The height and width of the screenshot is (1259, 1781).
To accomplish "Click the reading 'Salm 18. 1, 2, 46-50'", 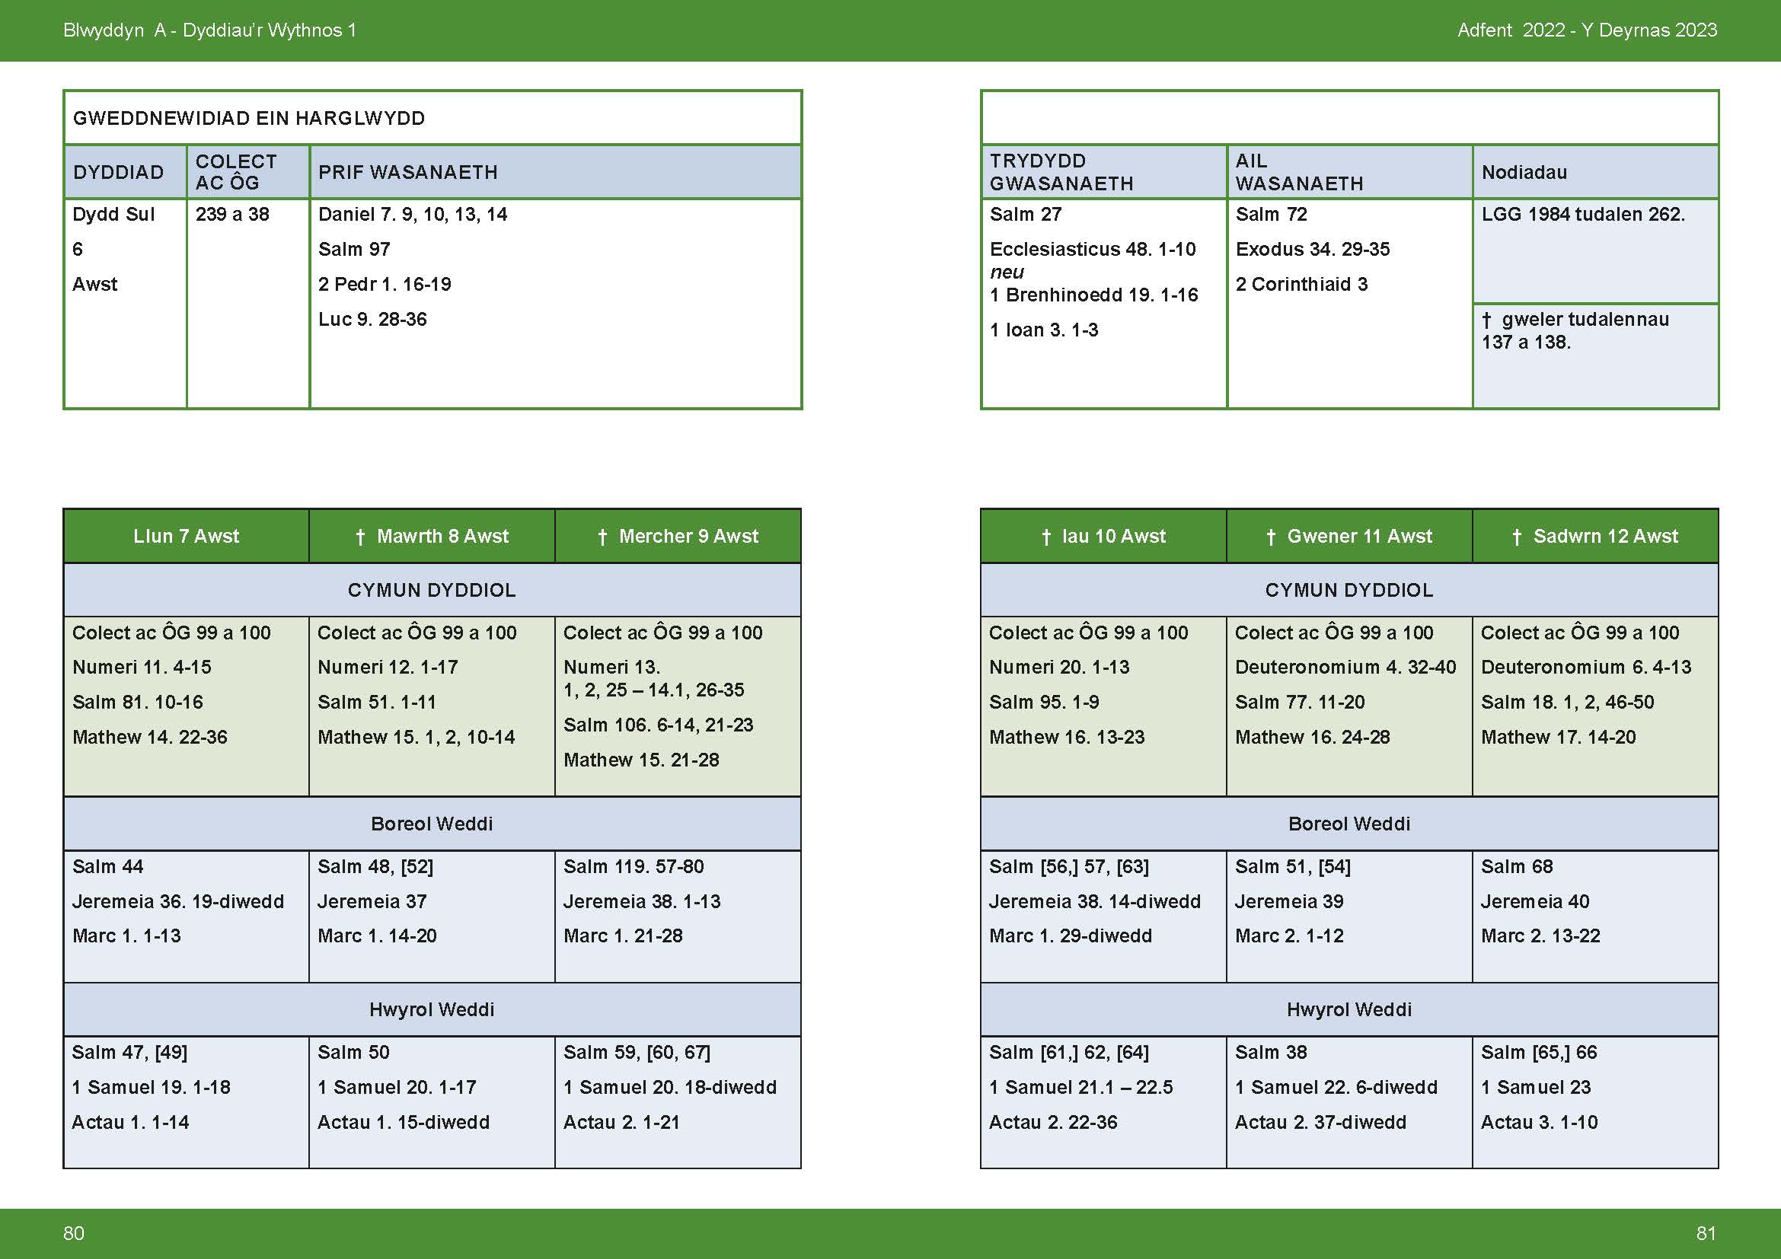I will click(1568, 702).
